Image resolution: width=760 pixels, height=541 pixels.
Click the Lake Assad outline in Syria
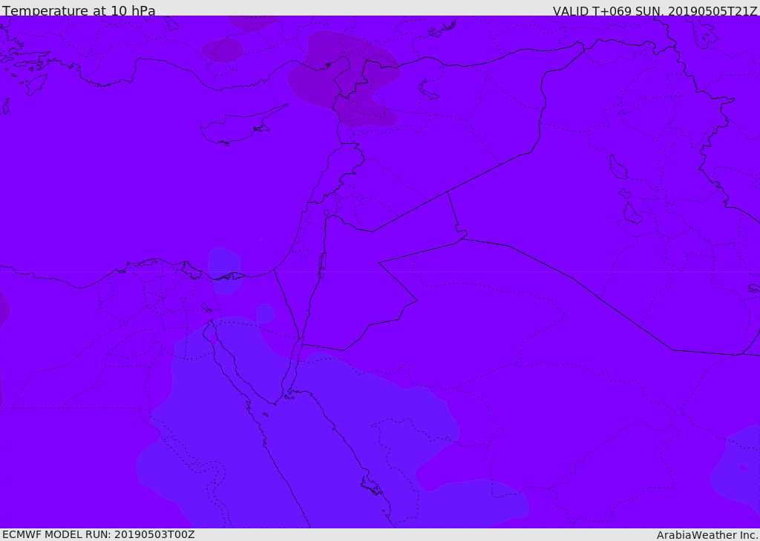coord(428,91)
